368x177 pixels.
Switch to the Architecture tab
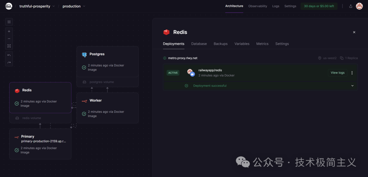pos(234,6)
